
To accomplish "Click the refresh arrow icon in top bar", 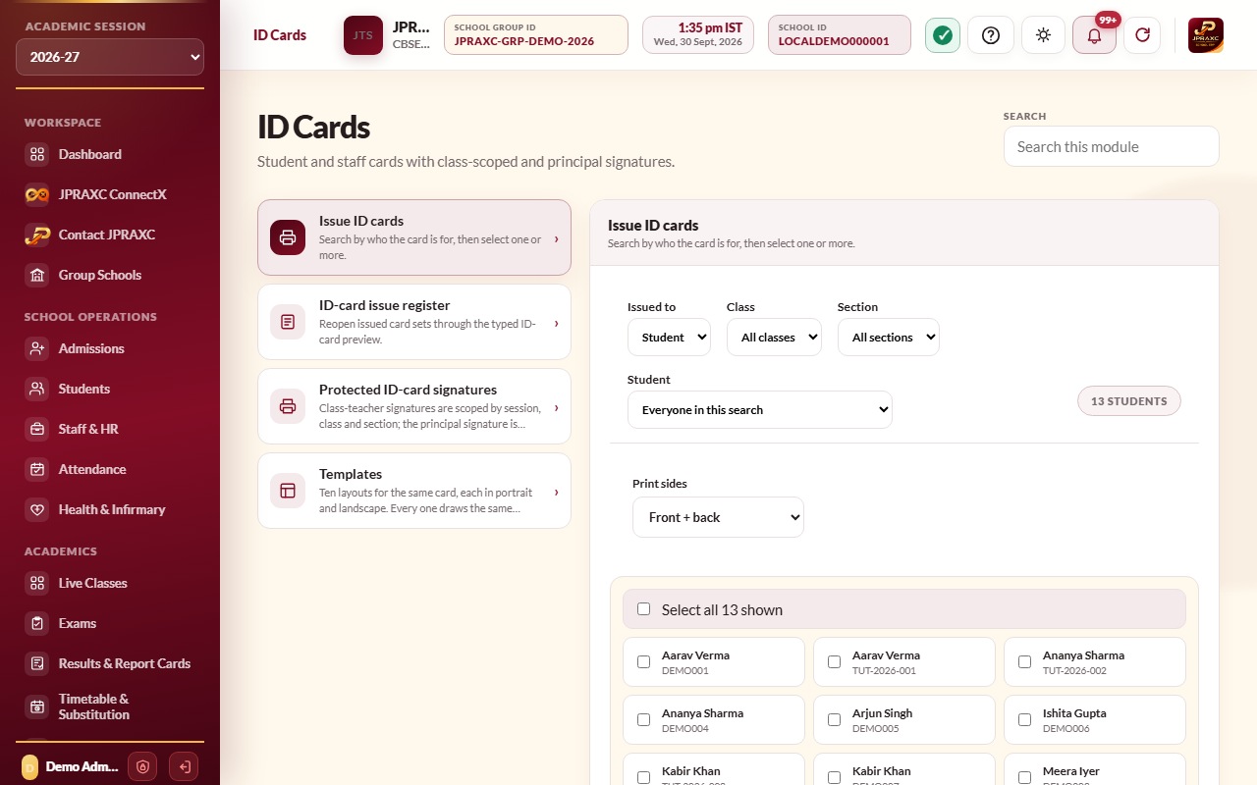I will 1142,35.
